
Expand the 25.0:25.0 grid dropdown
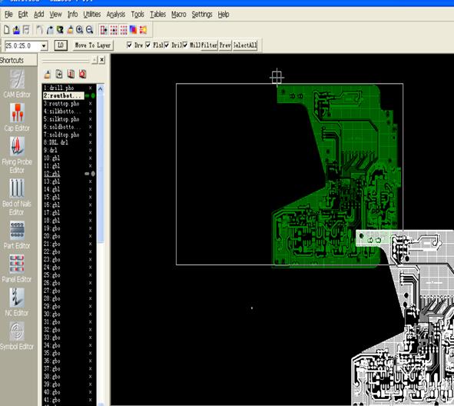tap(44, 46)
